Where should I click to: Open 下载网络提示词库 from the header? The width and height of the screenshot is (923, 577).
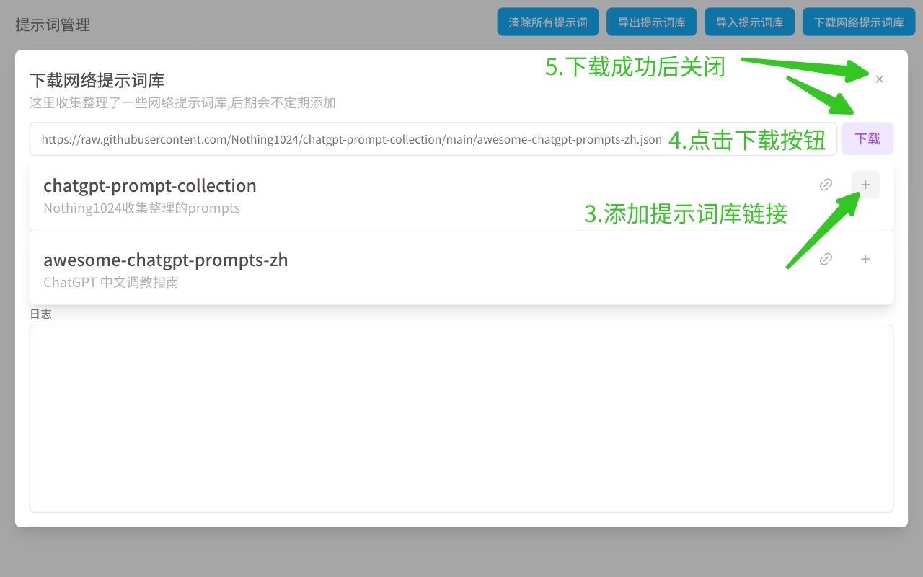(x=859, y=22)
